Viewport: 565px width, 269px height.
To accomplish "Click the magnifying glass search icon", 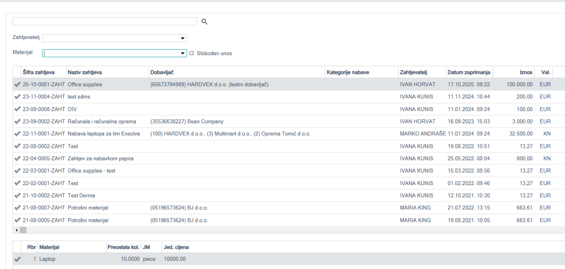I will 204,22.
